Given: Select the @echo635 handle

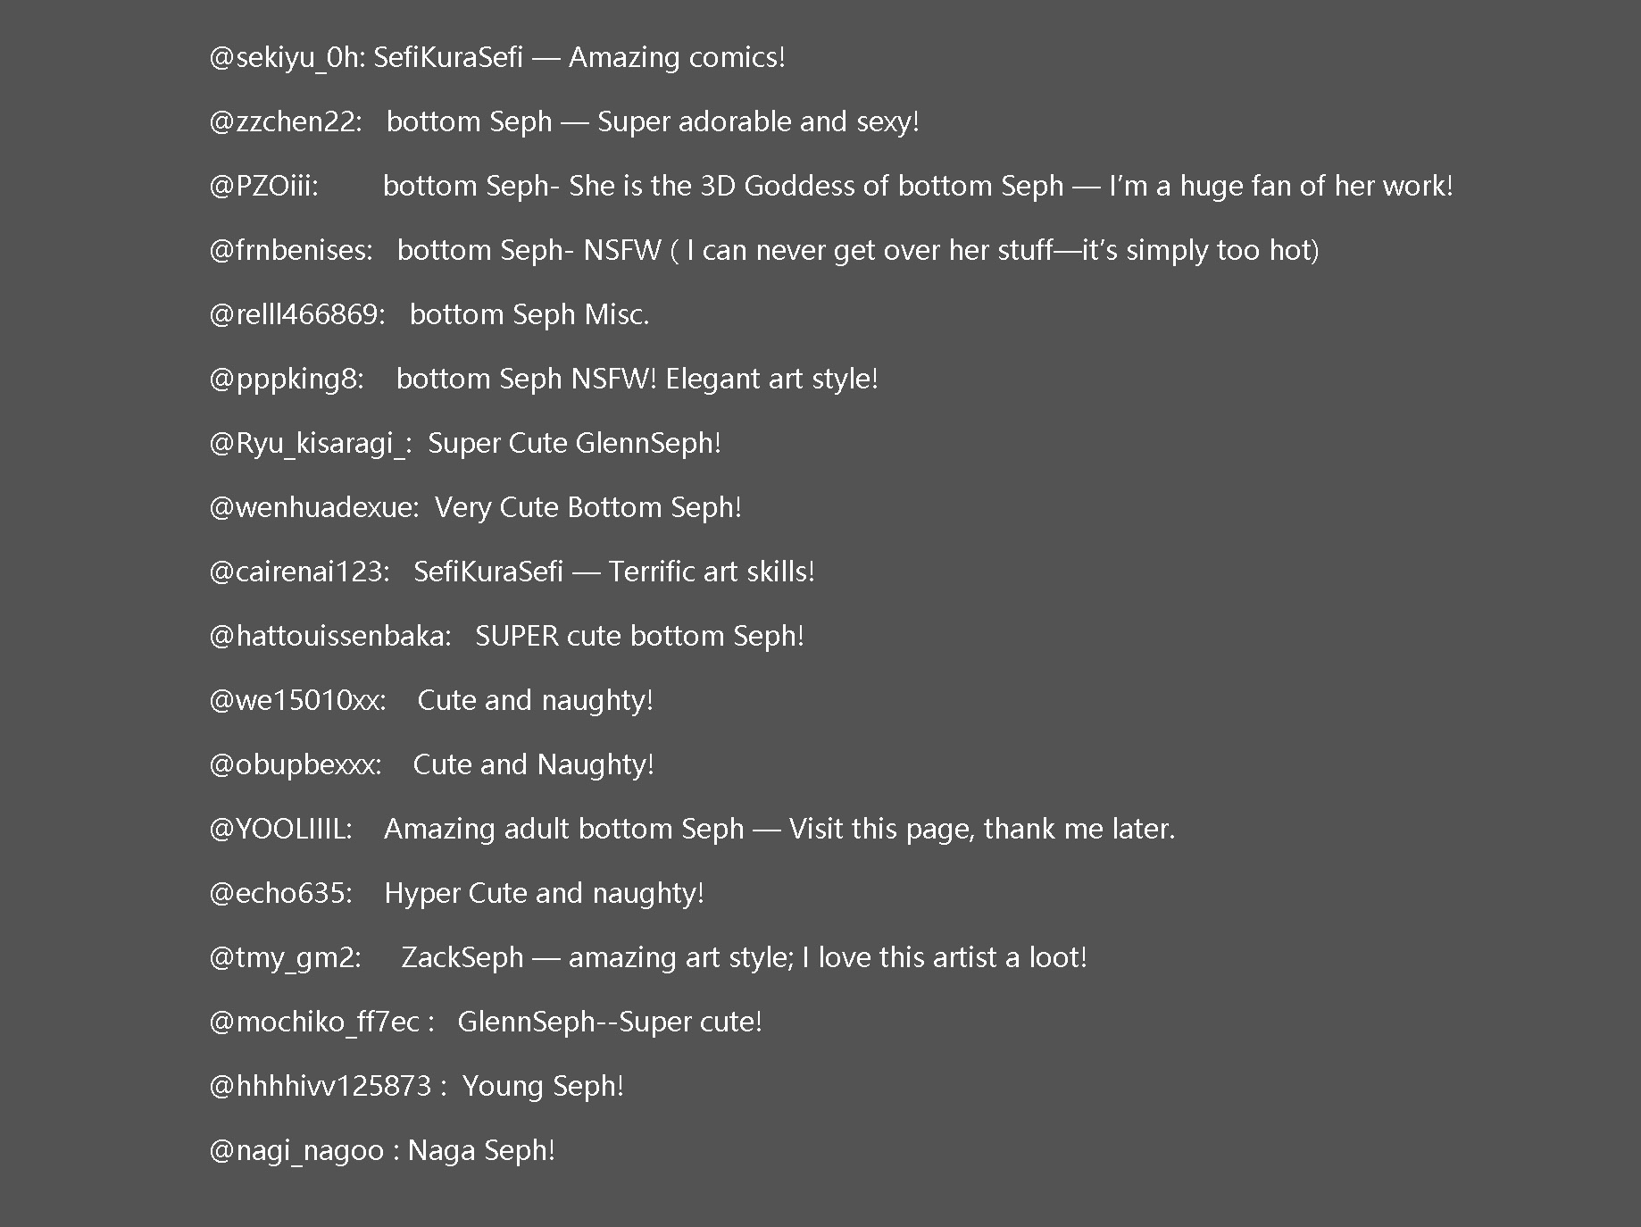Looking at the screenshot, I should pos(279,894).
